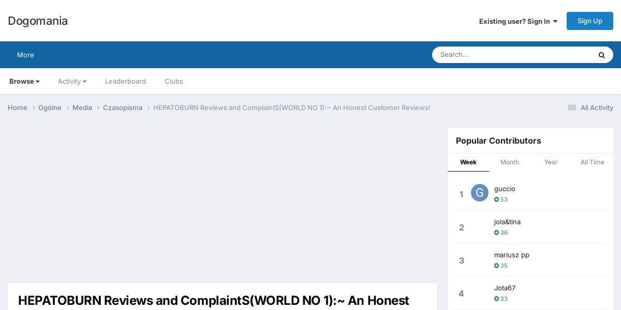Click the Popular Contributors heading
This screenshot has width=621, height=310.
[x=498, y=141]
